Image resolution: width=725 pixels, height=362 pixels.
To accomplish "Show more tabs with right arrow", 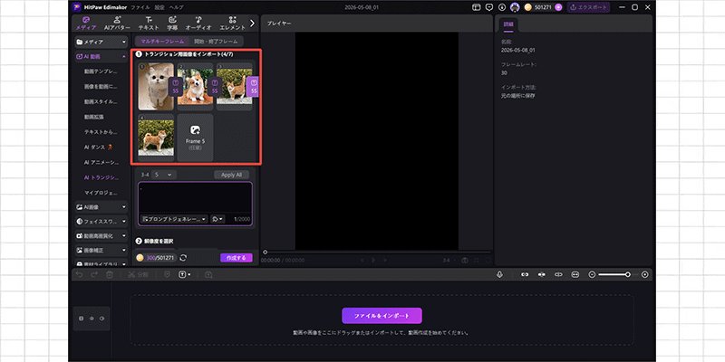I will (x=252, y=23).
